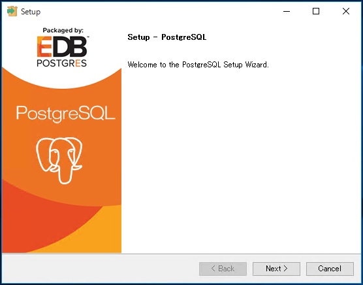The height and width of the screenshot is (285, 363).
Task: Click the 'Setup' title bar text
Action: [x=31, y=12]
